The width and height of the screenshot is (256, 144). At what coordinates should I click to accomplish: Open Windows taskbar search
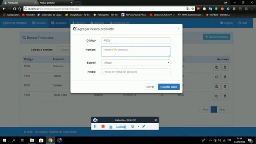[x=14, y=140]
